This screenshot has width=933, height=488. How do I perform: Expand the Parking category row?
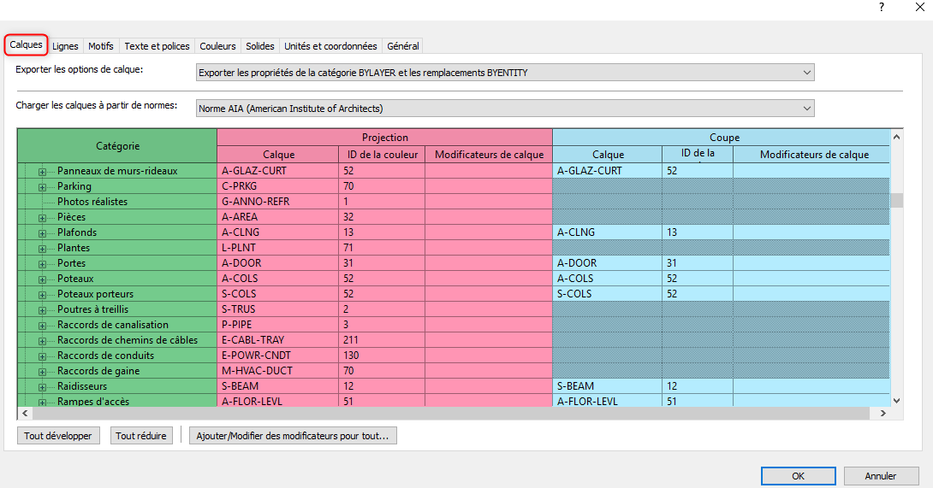pos(42,187)
